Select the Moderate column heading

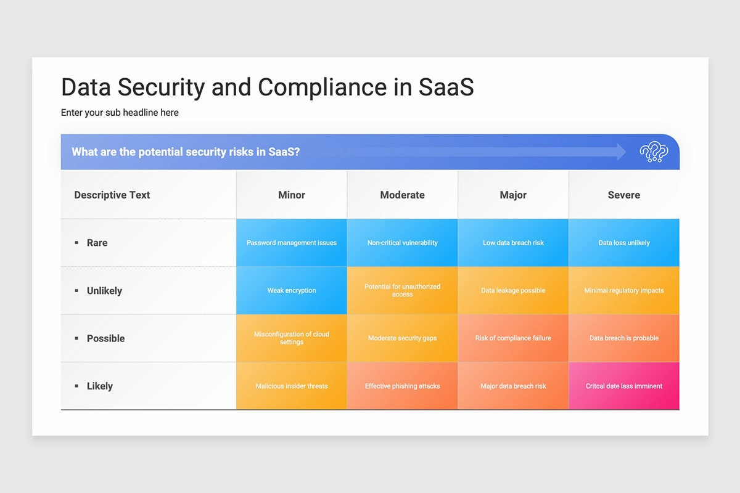point(402,195)
